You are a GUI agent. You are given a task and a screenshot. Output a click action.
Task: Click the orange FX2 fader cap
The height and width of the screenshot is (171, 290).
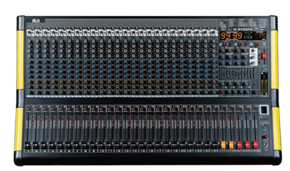click(x=231, y=145)
